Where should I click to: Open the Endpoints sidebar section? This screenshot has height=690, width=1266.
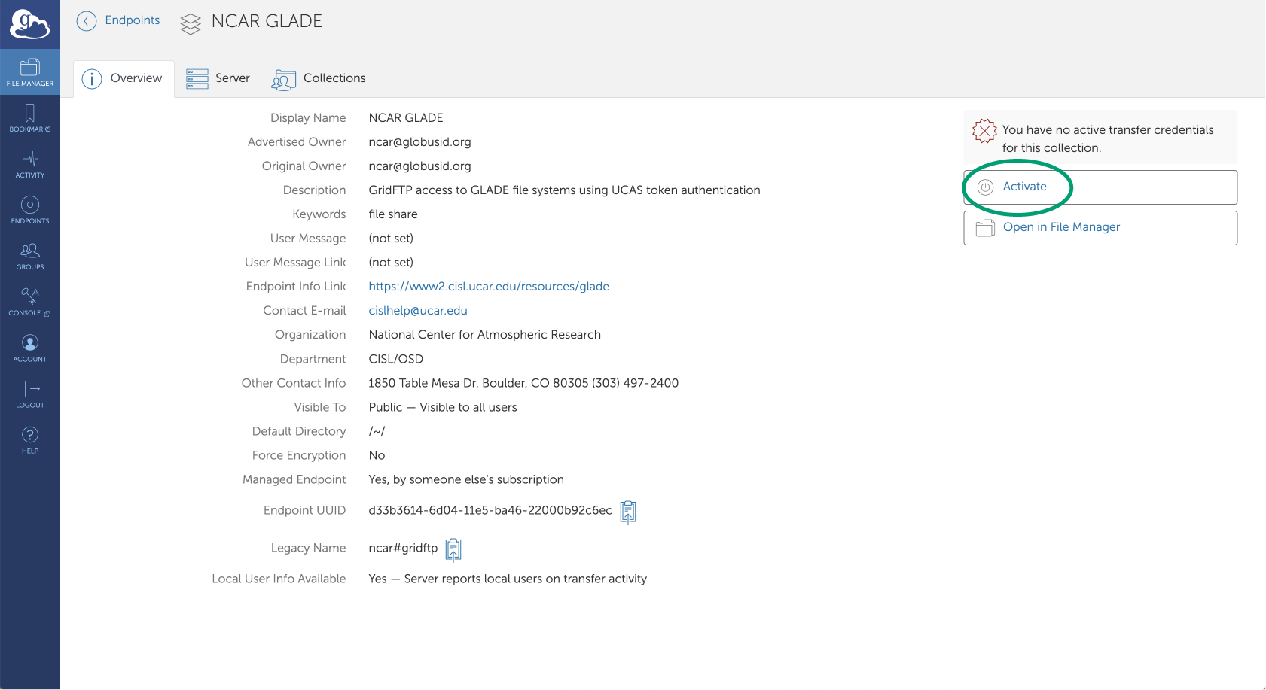point(30,210)
